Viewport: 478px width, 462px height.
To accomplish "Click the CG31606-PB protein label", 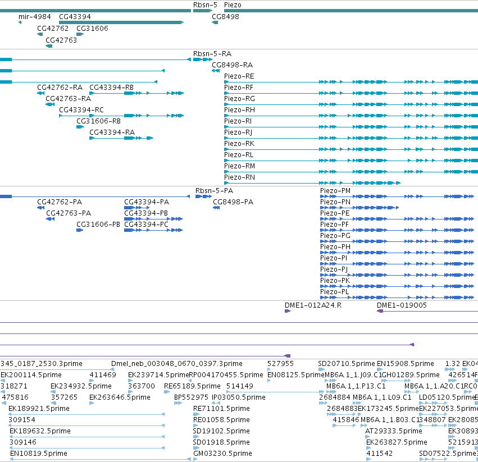I will (98, 225).
